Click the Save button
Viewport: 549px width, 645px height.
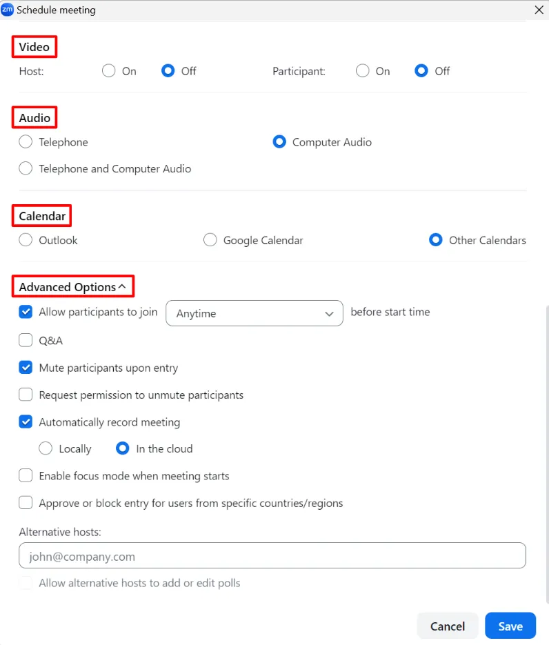510,626
